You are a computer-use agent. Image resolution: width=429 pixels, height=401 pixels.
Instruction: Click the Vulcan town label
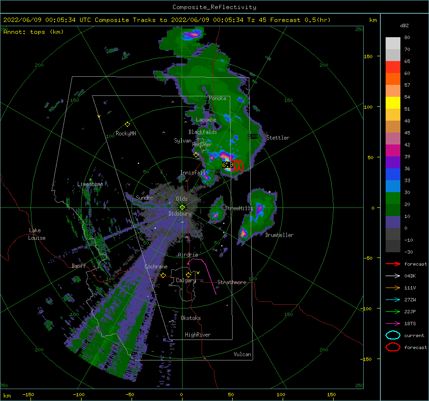tap(242, 354)
